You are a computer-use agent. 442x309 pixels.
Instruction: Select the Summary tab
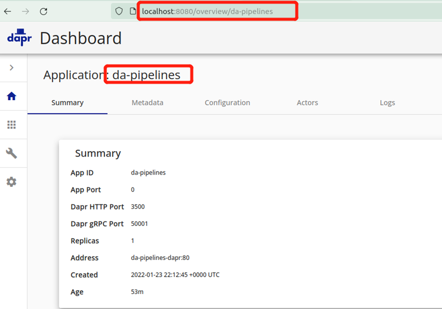68,103
